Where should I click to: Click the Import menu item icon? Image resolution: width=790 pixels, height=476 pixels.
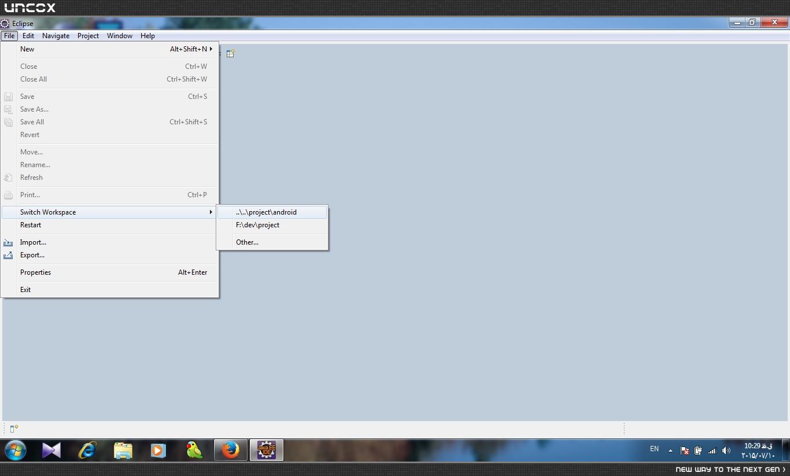(8, 242)
